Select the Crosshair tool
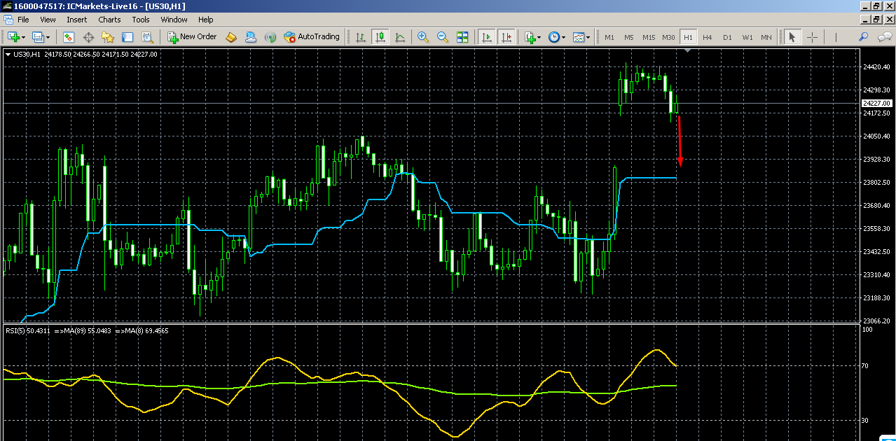The image size is (896, 441). click(813, 37)
